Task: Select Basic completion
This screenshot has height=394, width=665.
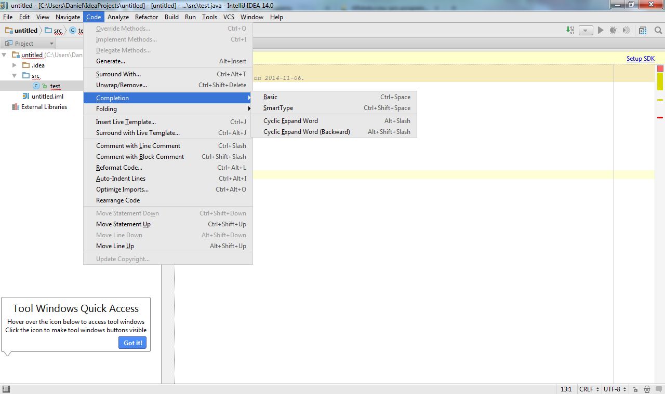Action: 334,97
